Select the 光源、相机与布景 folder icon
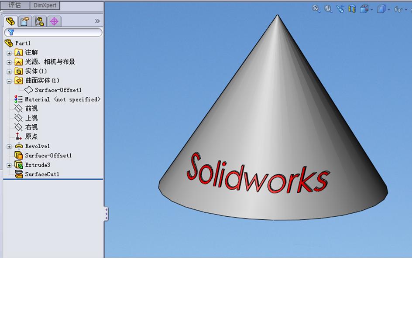Image resolution: width=419 pixels, height=314 pixels. pos(18,62)
